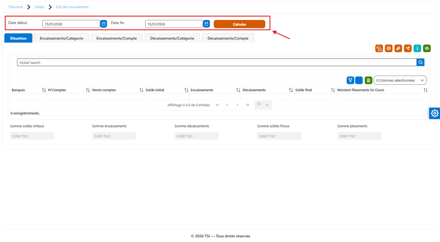
Task: Export table with green spreadsheet icon
Action: (x=368, y=80)
